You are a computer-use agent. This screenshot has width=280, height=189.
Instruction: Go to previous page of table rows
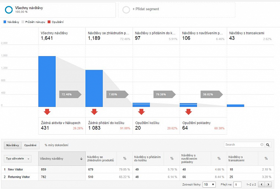coord(262,184)
